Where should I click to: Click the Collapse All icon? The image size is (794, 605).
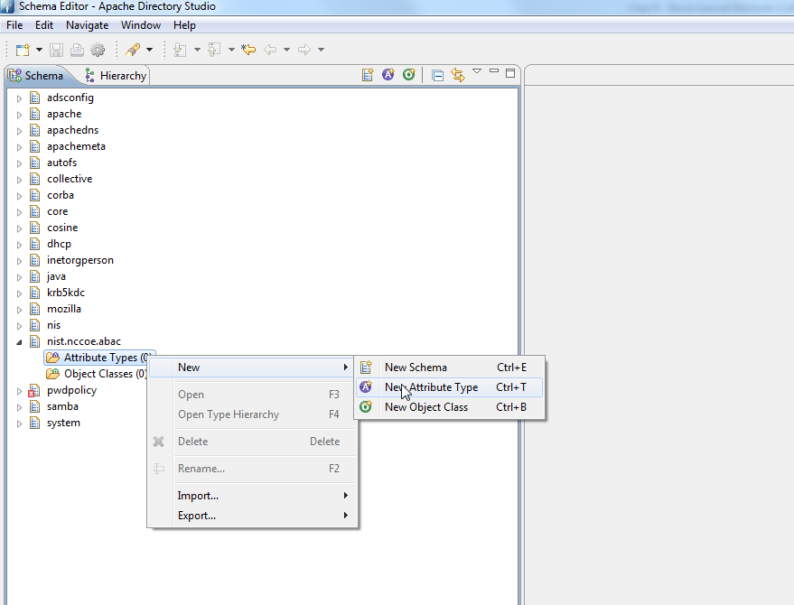click(437, 76)
